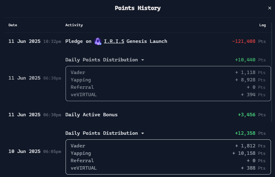Image resolution: width=275 pixels, height=177 pixels.
Task: Click the Date column header
Action: 13,25
